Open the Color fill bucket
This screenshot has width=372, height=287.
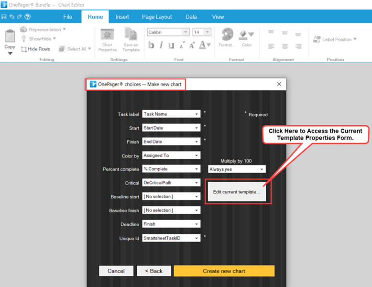247,38
